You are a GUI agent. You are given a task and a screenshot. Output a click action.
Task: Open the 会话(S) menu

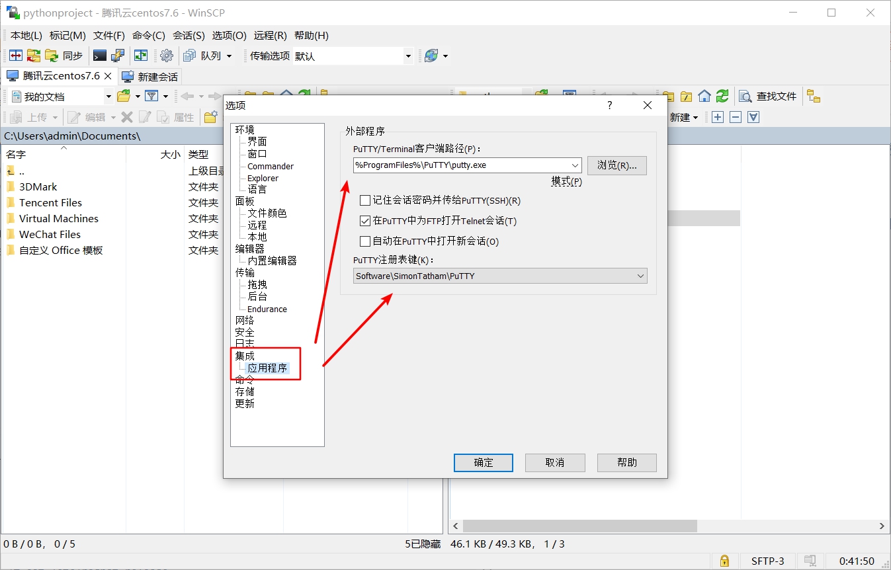pos(189,36)
